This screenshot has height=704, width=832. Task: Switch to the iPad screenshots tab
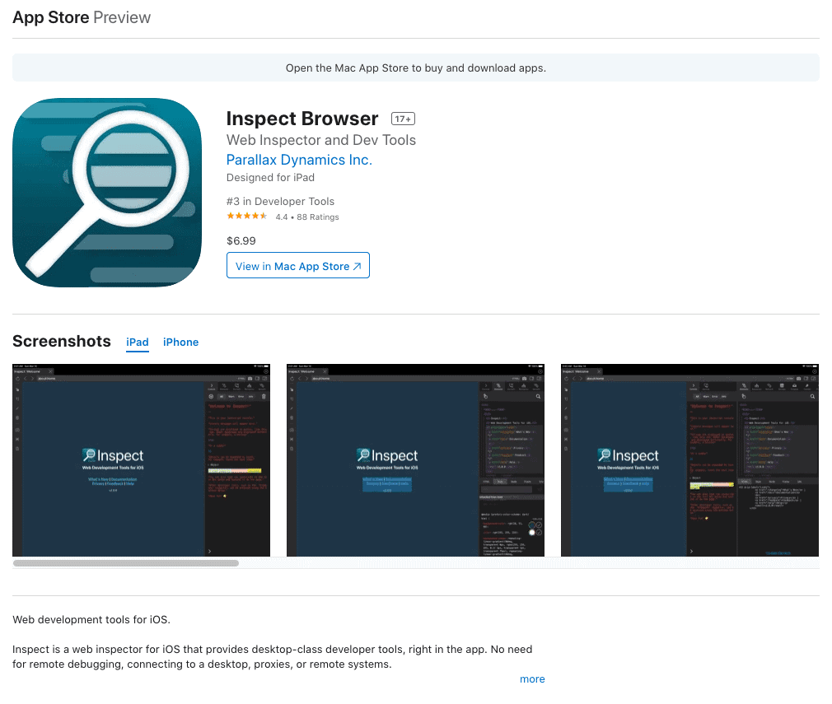(138, 343)
